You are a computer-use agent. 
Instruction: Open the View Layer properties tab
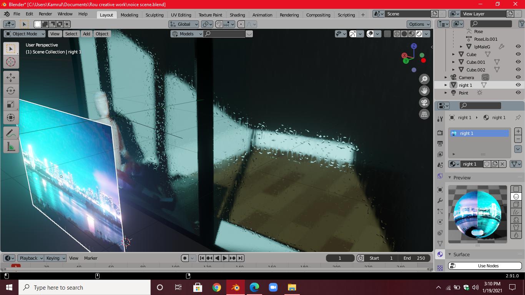click(x=440, y=154)
